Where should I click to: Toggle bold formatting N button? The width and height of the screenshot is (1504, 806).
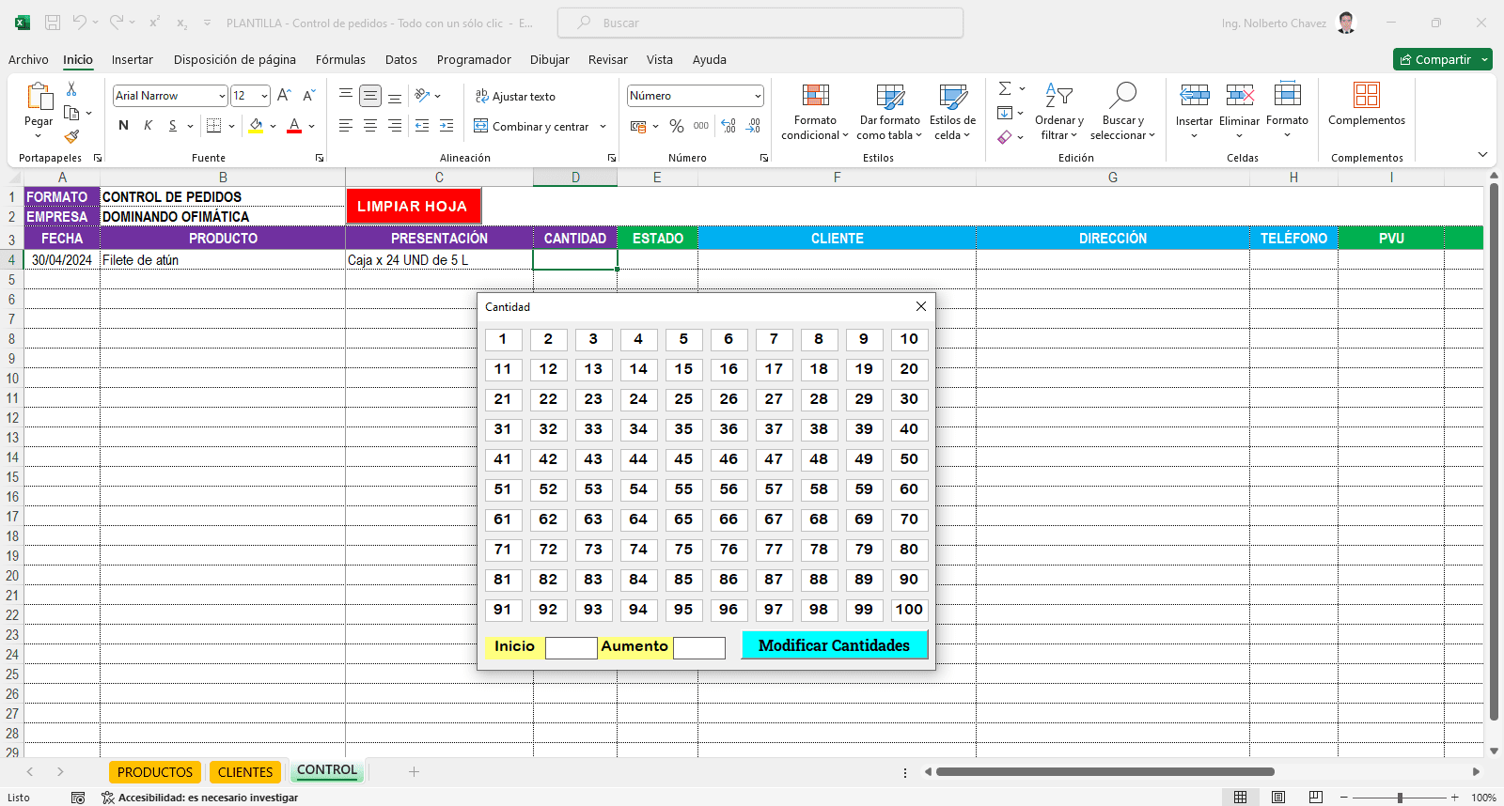[x=123, y=126]
